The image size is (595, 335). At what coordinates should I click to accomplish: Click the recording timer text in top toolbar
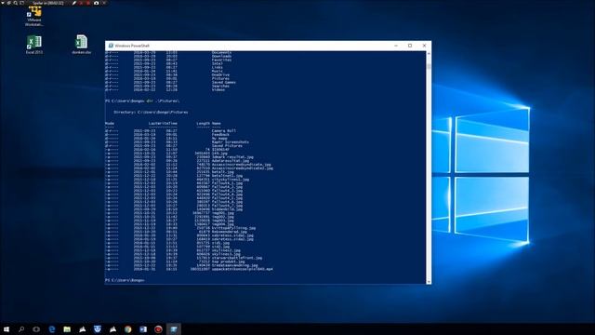(x=47, y=3)
